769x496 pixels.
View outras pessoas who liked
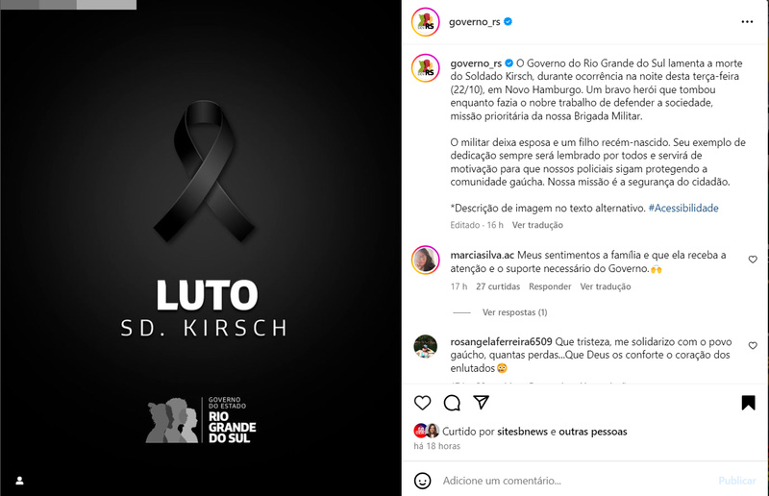point(592,432)
